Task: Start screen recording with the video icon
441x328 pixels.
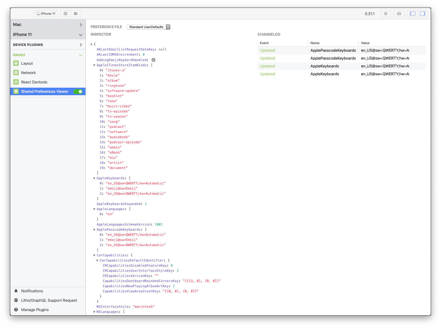Action: [76, 13]
